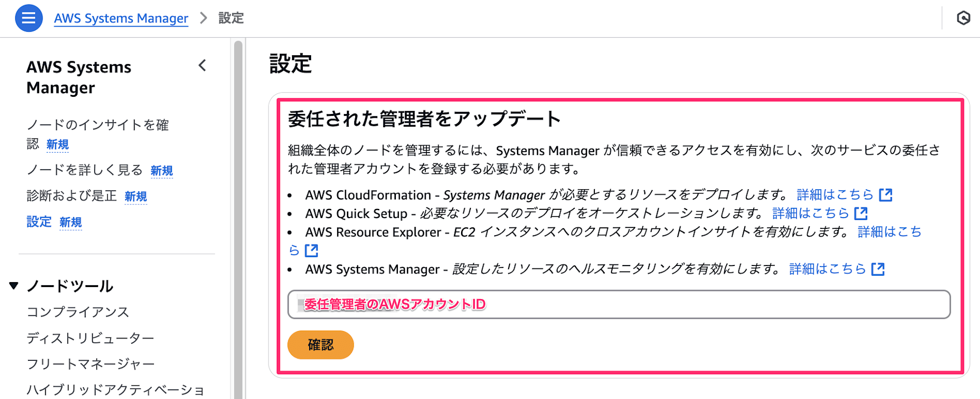Viewport: 980px width, 399px height.
Task: Click the orange 確認 button
Action: [320, 345]
